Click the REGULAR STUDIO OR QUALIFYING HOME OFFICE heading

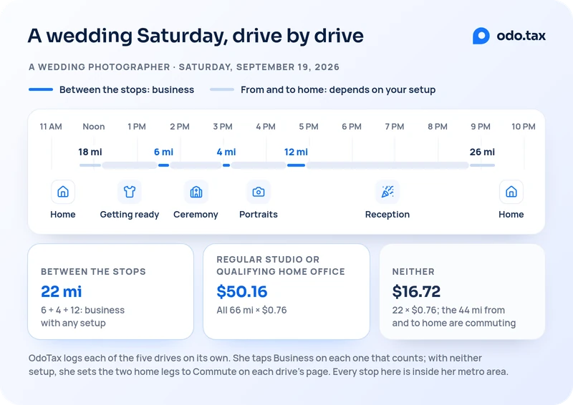point(281,265)
